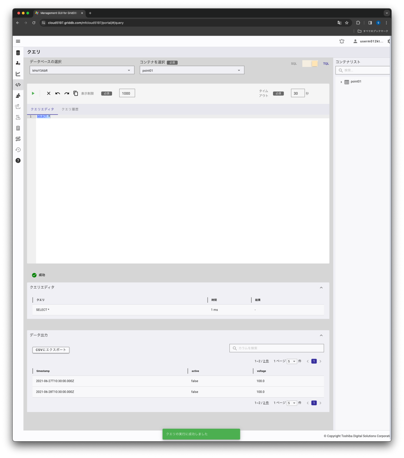Open the import/export arrows sidebar icon

pos(18,117)
